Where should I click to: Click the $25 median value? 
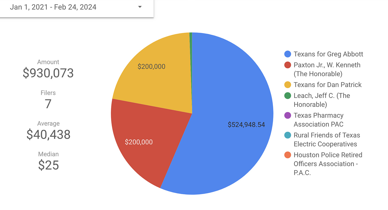click(x=48, y=165)
